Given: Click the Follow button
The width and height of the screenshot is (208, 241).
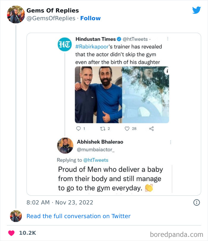Looking at the screenshot, I should pyautogui.click(x=91, y=18).
